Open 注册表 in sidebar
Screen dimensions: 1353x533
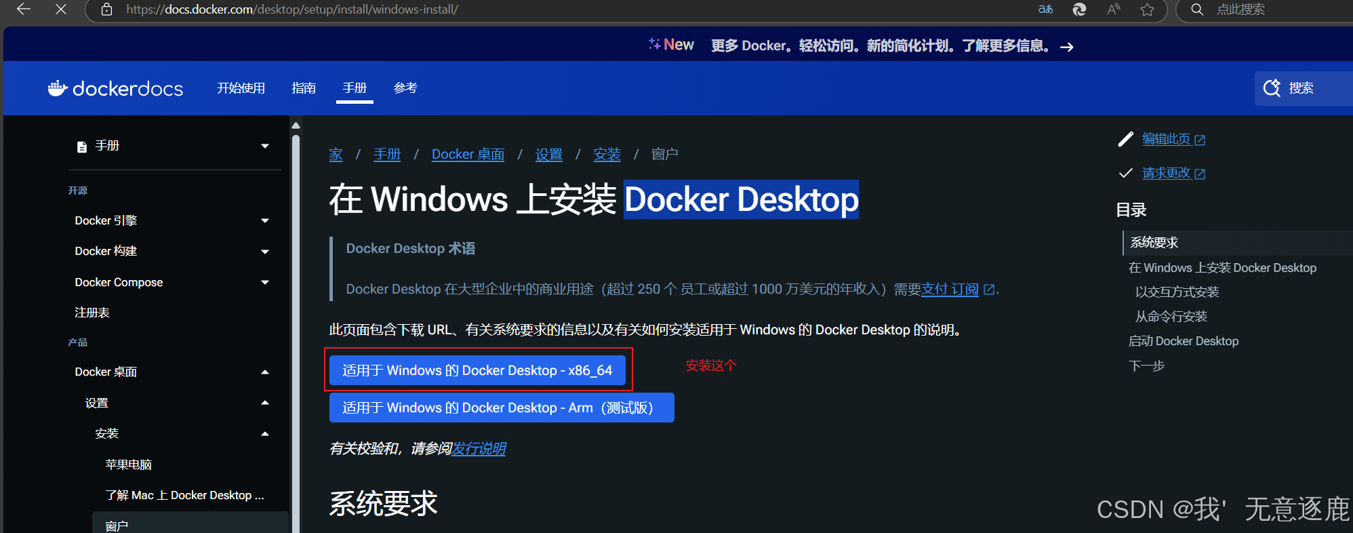[x=92, y=313]
